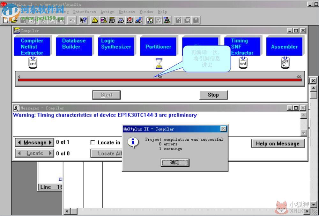Open the Simulator toolbar icon
This screenshot has height=216, width=319.
click(x=121, y=20)
